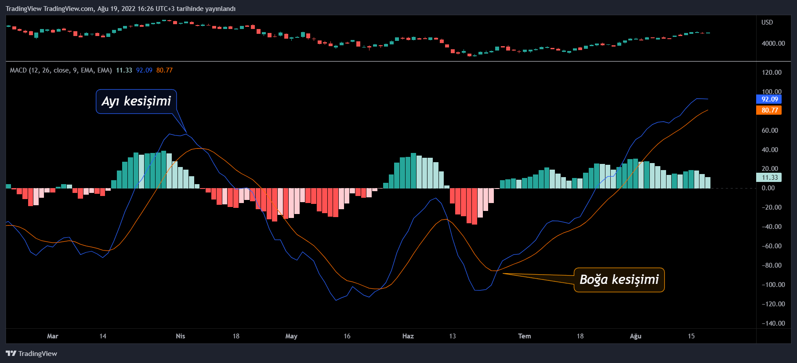Click the 60.00 level on the MACD scale

(x=770, y=131)
